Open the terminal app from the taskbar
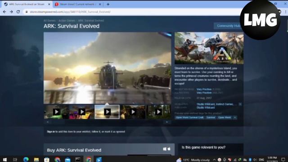 (x=78, y=160)
